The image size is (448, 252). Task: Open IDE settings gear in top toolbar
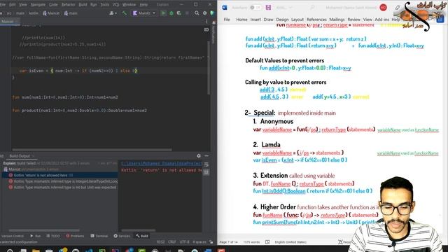pyautogui.click(x=205, y=13)
